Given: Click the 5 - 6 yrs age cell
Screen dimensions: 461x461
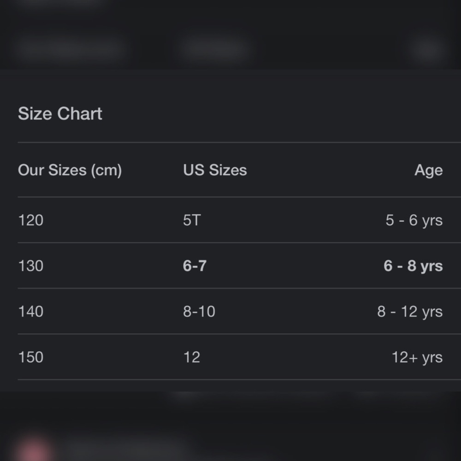Looking at the screenshot, I should coord(414,220).
